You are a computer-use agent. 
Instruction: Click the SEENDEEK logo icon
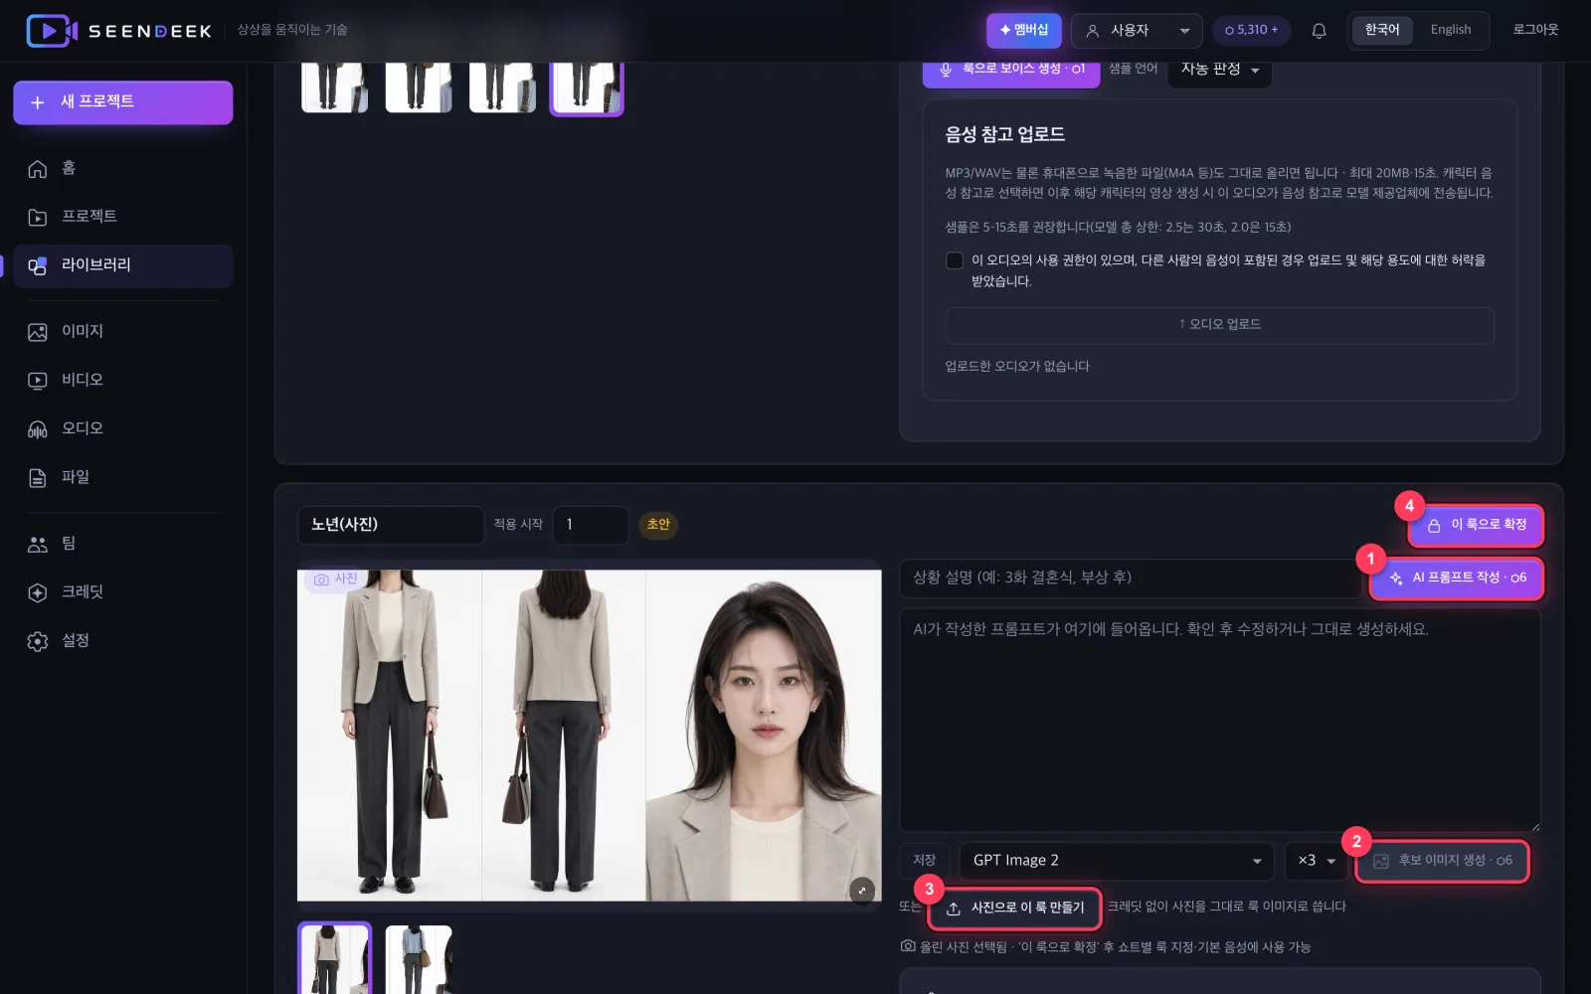pos(52,31)
